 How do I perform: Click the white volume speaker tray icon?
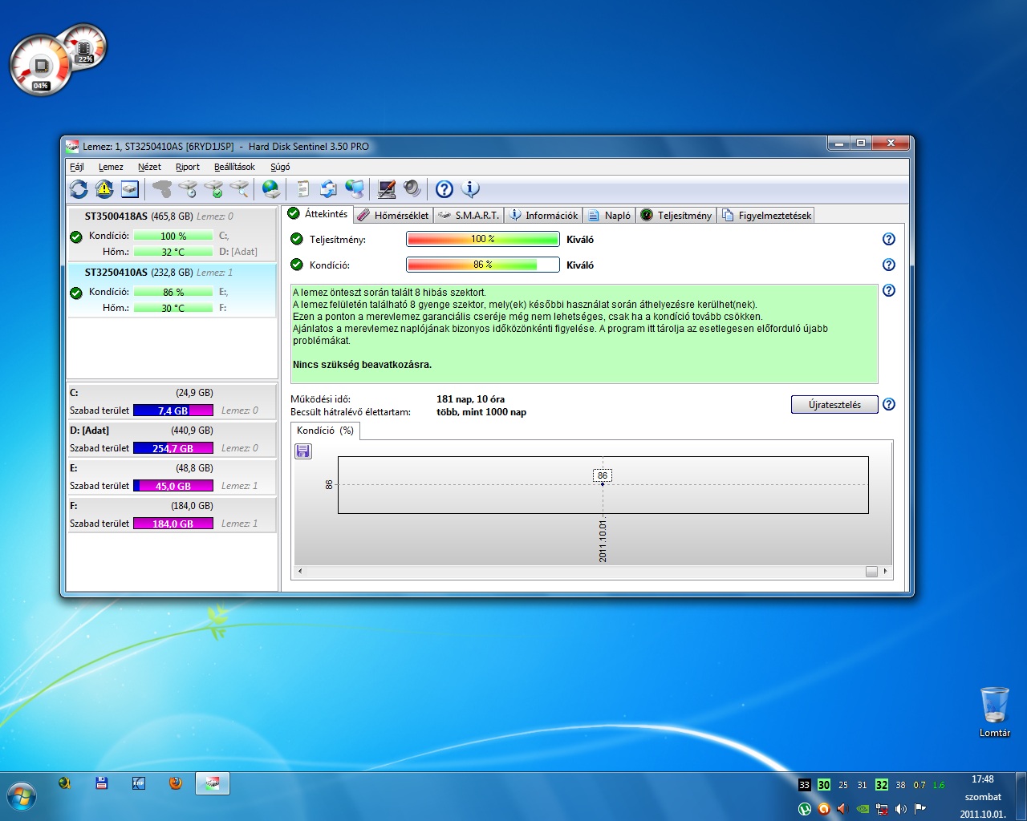click(x=901, y=808)
